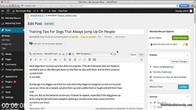
Task: Edit the post Visibility link
Action: point(170,72)
